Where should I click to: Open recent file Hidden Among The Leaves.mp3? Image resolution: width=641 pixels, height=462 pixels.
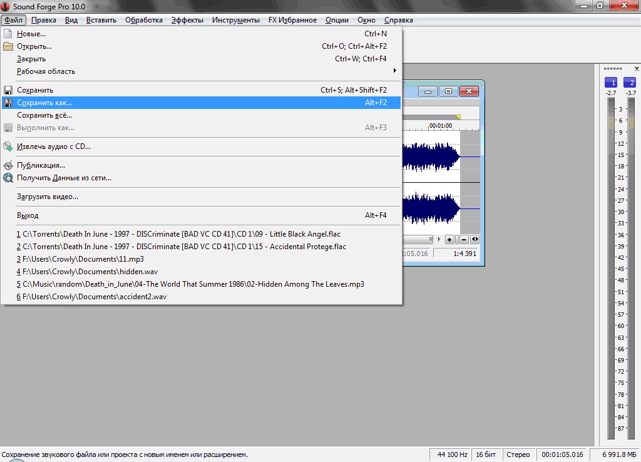tap(201, 284)
